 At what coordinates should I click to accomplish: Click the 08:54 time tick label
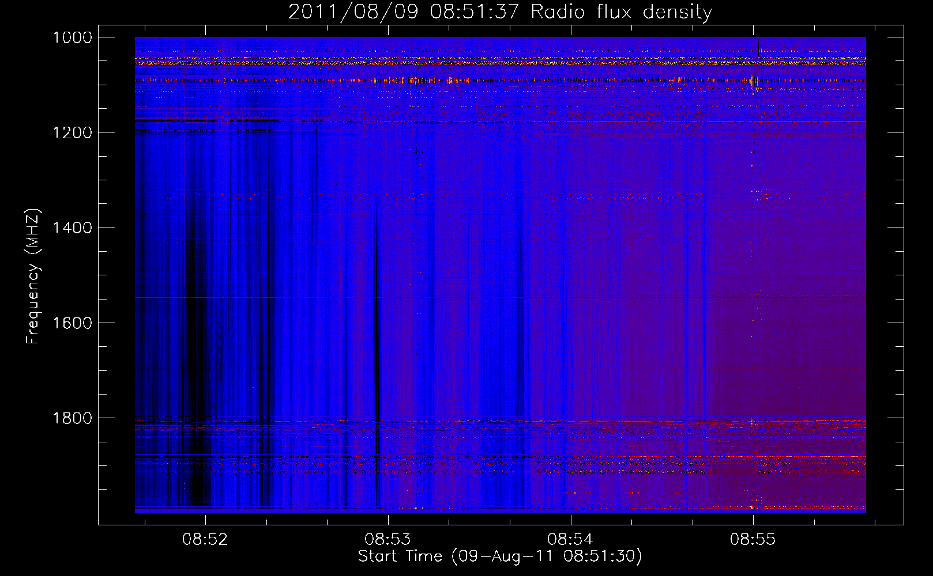pyautogui.click(x=570, y=539)
